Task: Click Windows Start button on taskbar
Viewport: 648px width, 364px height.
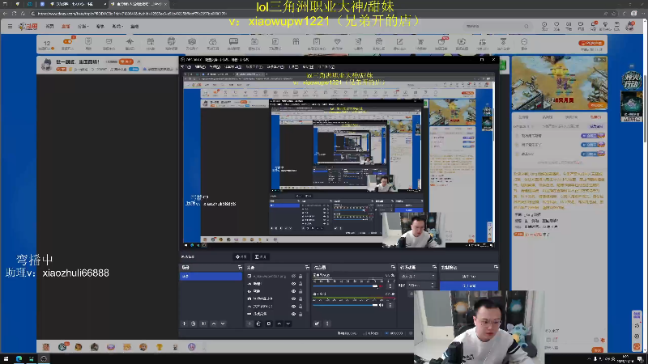Action: point(6,358)
